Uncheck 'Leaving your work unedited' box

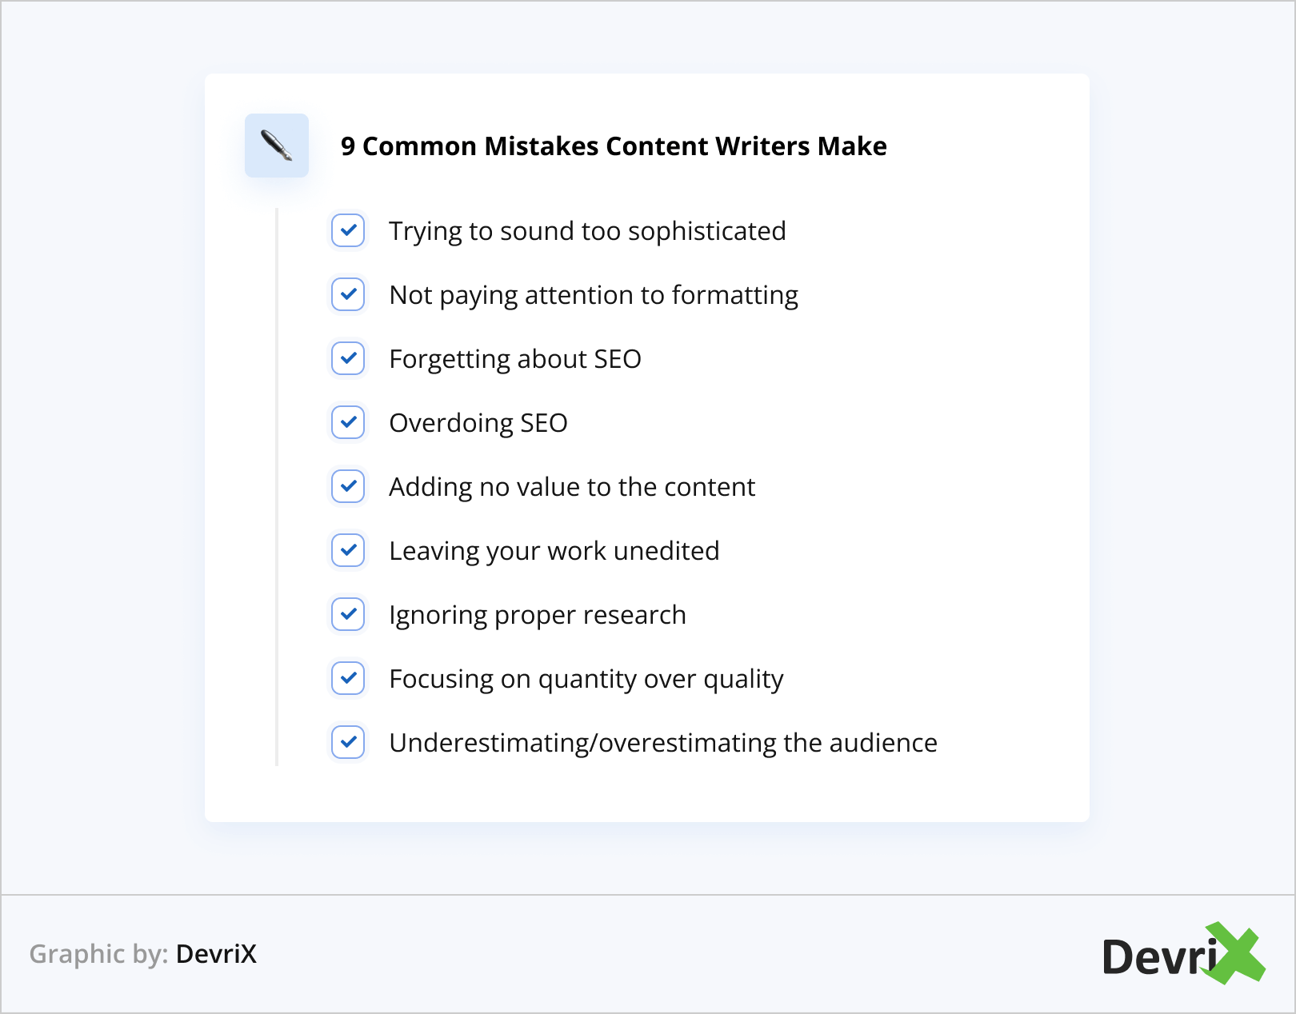tap(348, 550)
